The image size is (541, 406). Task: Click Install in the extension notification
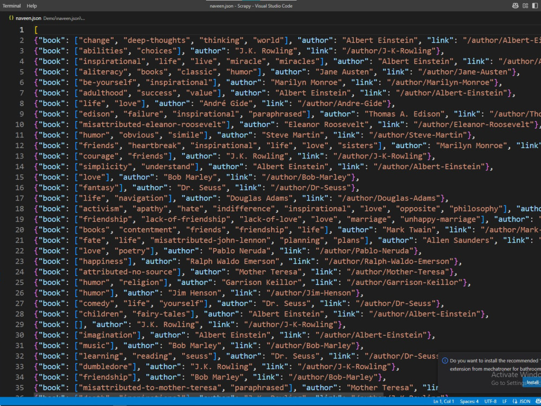pyautogui.click(x=532, y=383)
